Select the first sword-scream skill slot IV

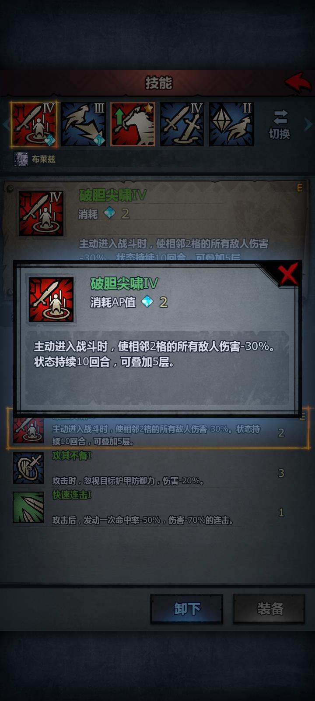34,124
